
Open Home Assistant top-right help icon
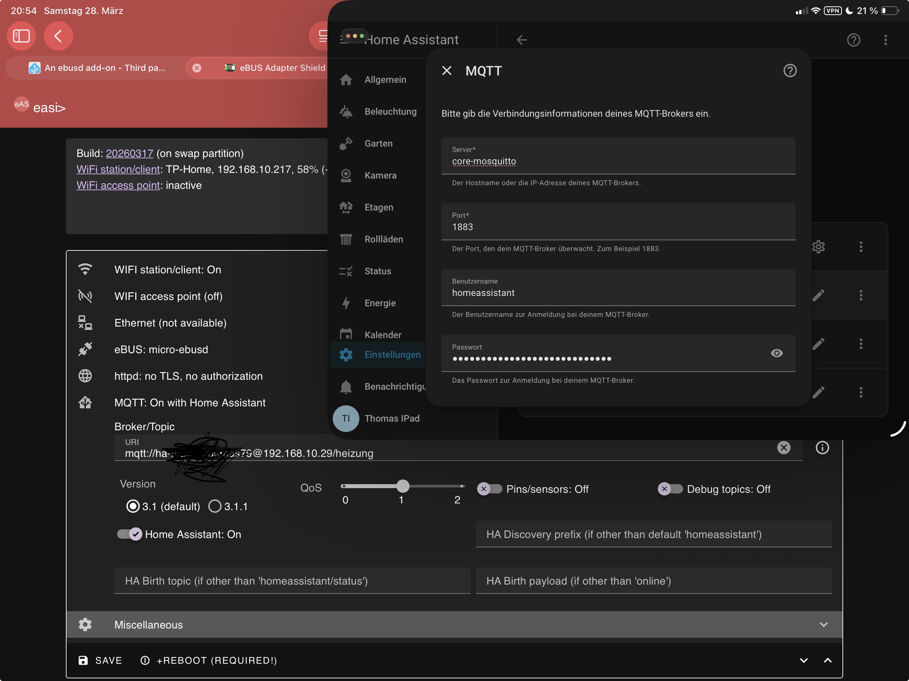853,40
